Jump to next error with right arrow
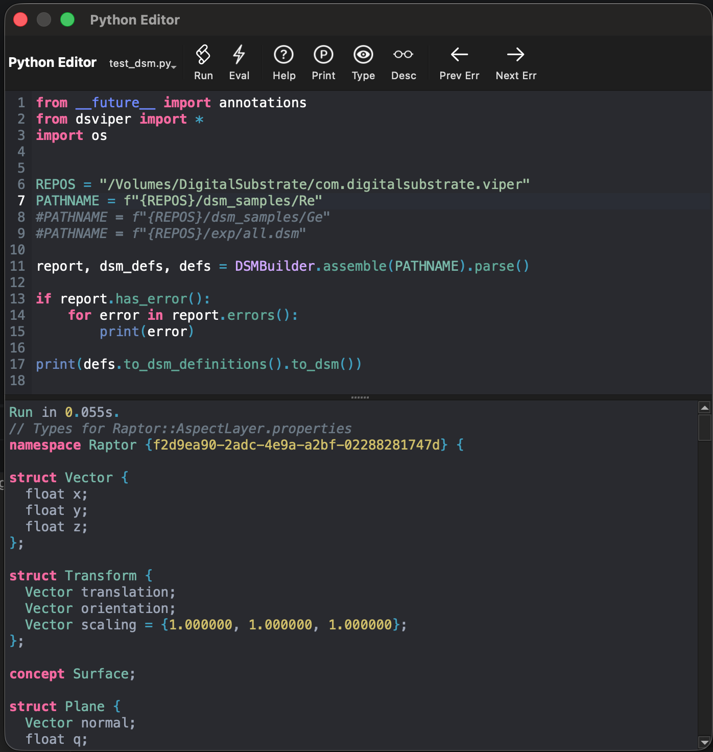This screenshot has width=713, height=752. point(515,55)
